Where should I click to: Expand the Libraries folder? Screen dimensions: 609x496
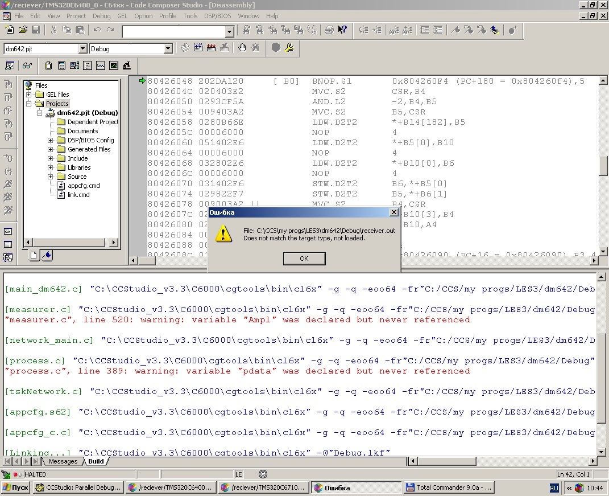(x=51, y=167)
